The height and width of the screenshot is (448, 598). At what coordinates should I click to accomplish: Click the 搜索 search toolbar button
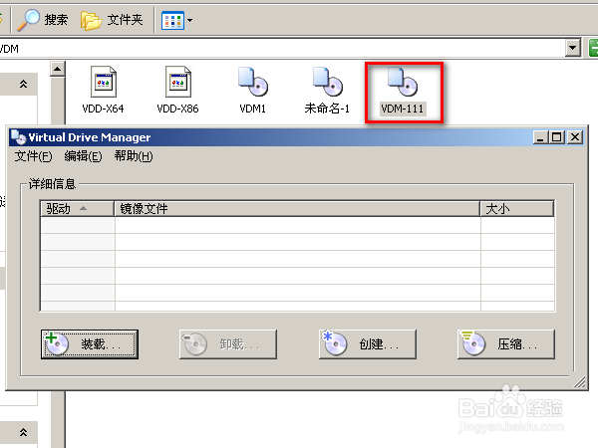click(x=43, y=20)
